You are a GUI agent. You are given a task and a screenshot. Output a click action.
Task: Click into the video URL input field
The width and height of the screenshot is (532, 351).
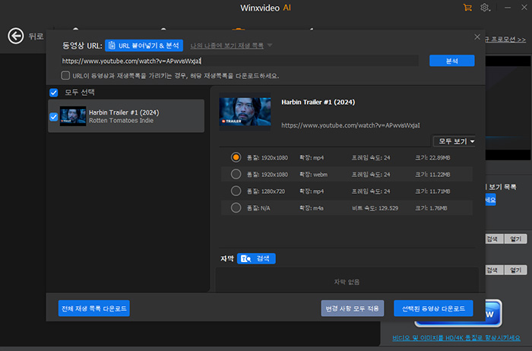click(x=239, y=61)
